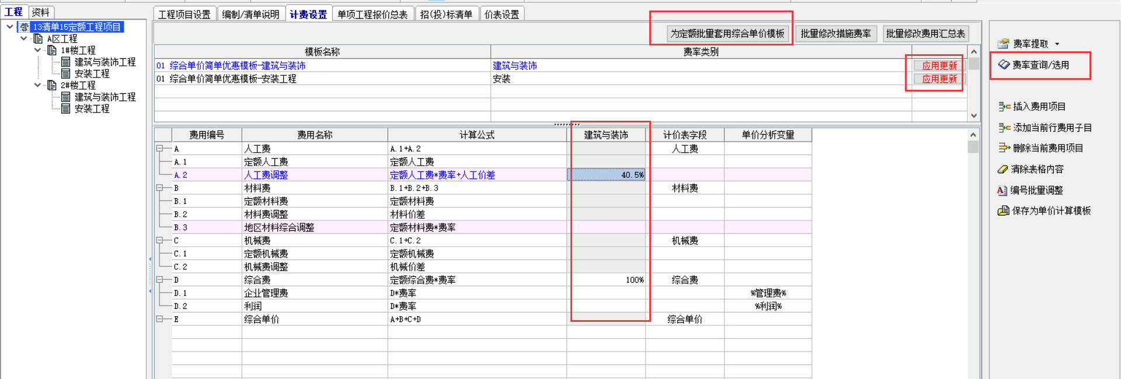1121x379 pixels.
Task: Collapse the A区工程 tree node
Action: coord(23,38)
